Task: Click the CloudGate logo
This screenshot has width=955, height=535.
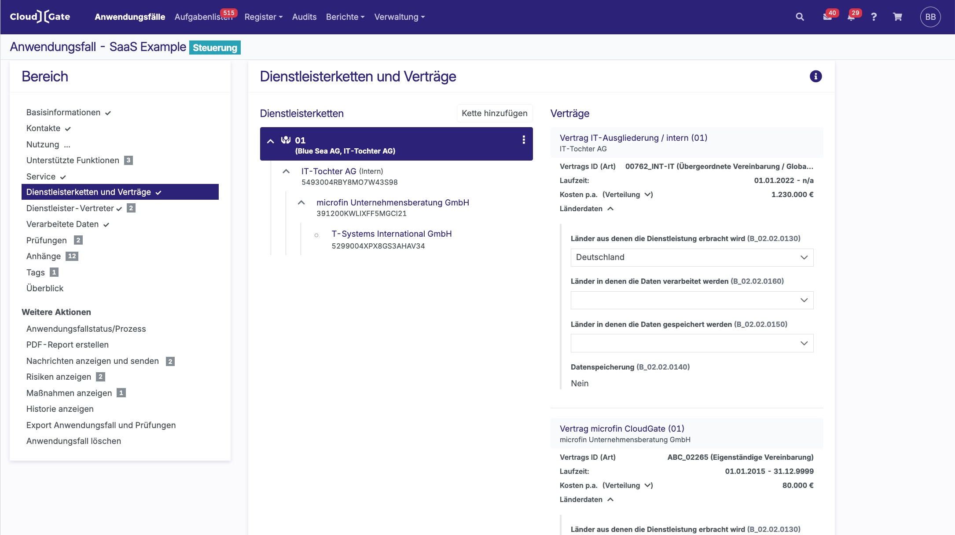Action: 40,17
